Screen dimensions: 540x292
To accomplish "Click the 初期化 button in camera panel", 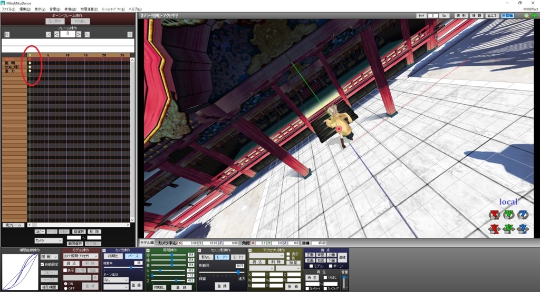I will [x=113, y=256].
